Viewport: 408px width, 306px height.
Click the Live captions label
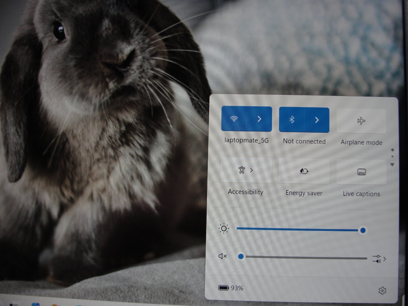pos(361,194)
